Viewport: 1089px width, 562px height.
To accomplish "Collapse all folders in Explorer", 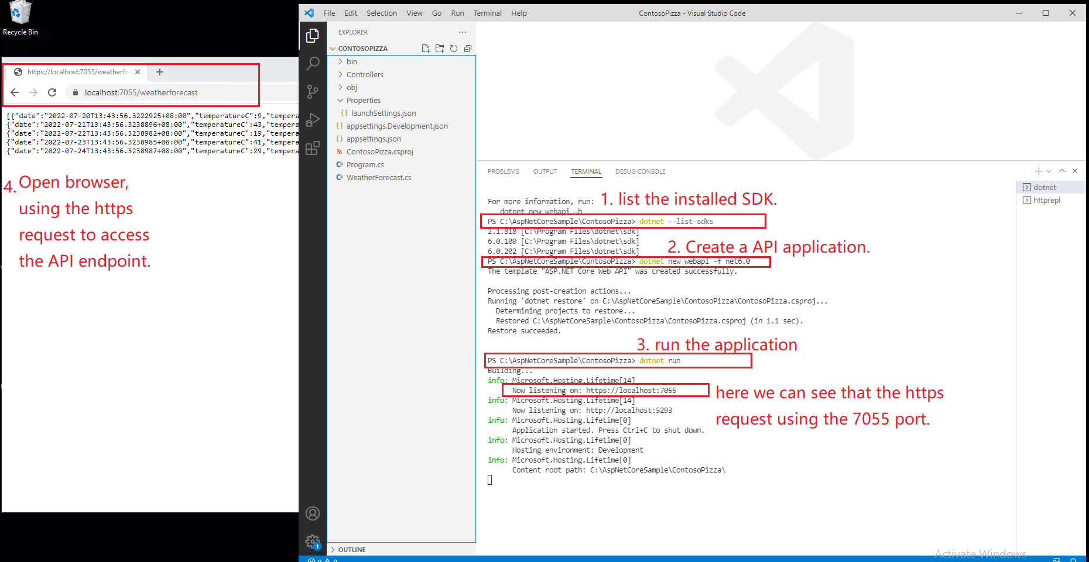I will coord(468,49).
